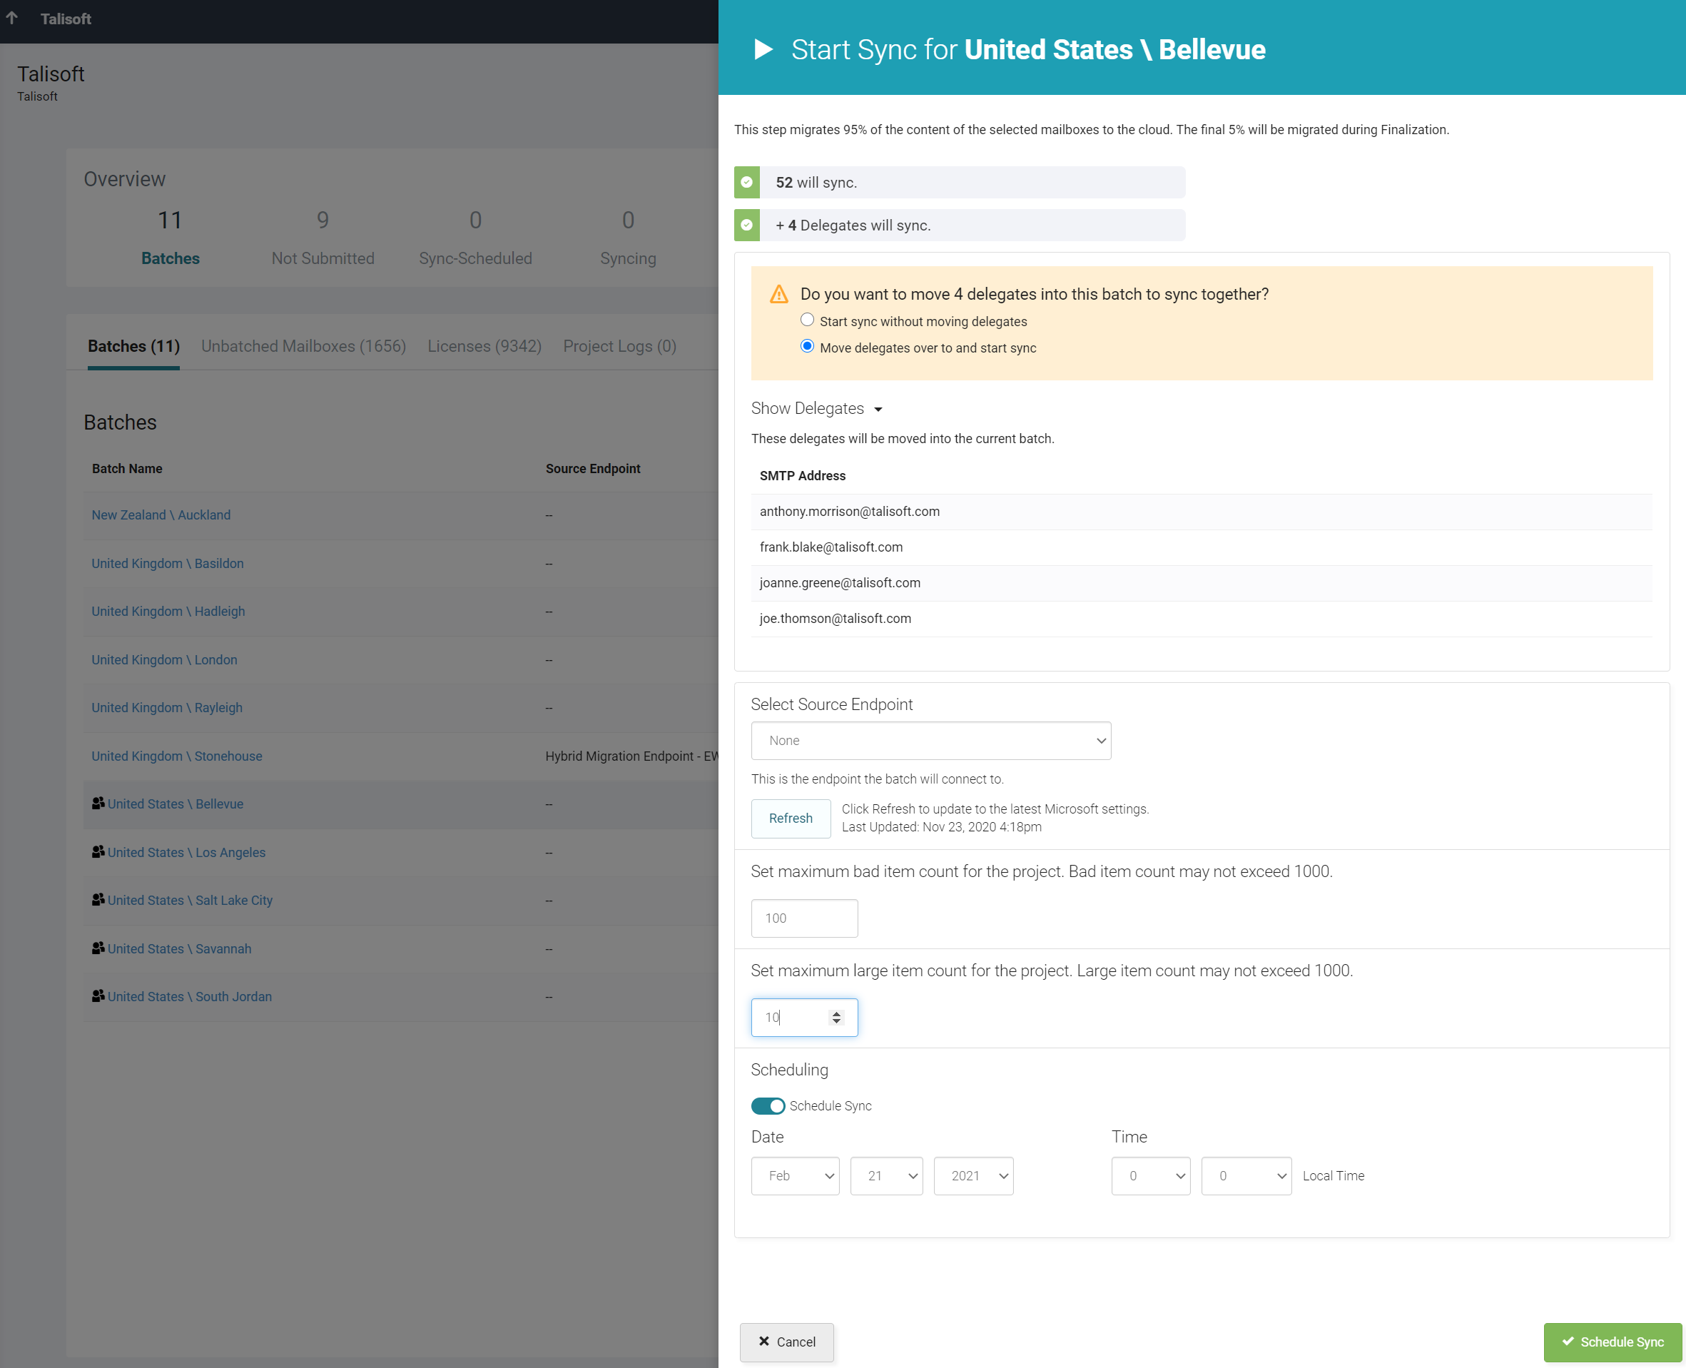Click the group icon beside United States \ Savannah

point(98,948)
